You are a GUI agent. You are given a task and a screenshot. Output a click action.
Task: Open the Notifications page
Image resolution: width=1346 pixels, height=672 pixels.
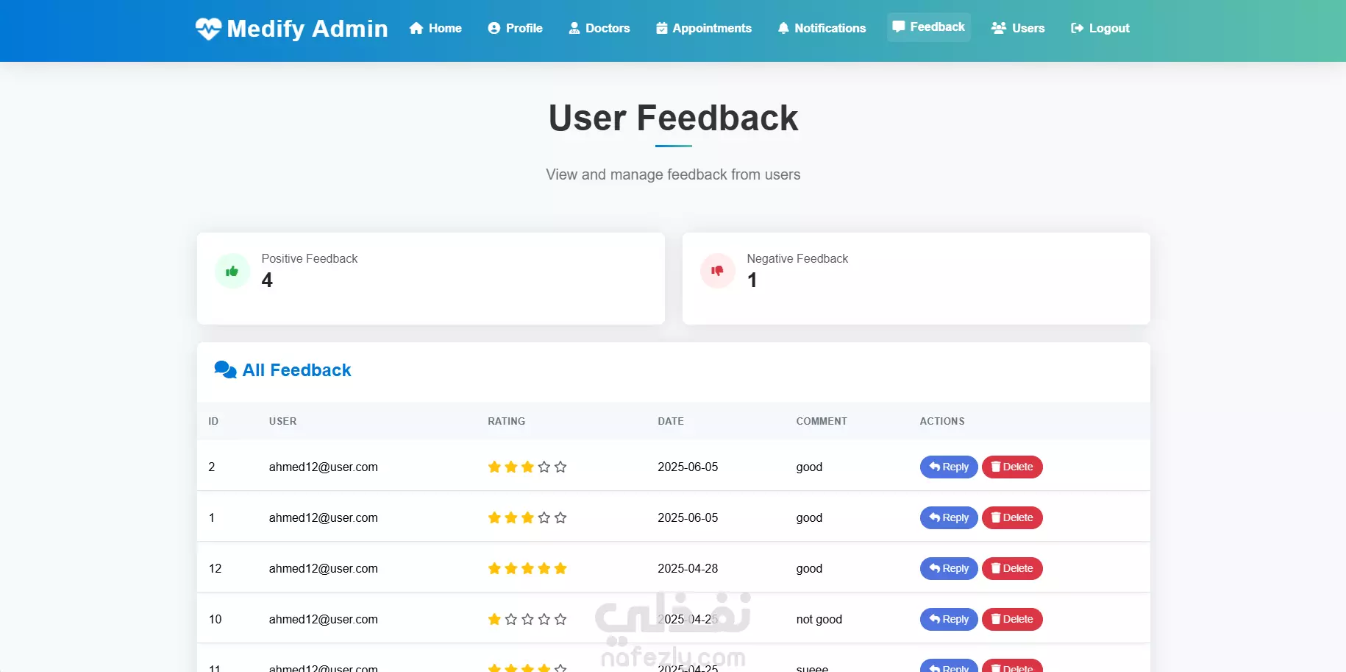pos(822,28)
